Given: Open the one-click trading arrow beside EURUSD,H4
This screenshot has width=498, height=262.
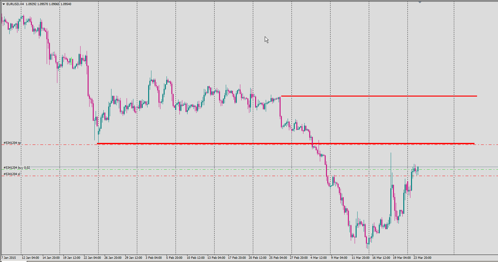Looking at the screenshot, I should pyautogui.click(x=4, y=4).
